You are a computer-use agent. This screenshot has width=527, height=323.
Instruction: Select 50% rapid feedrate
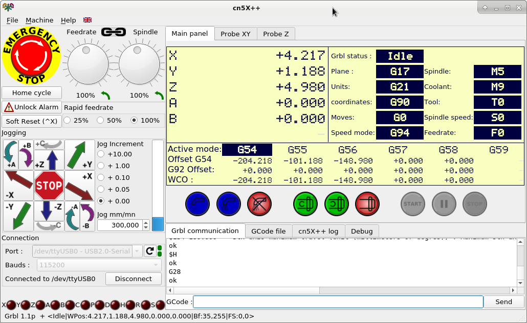101,121
